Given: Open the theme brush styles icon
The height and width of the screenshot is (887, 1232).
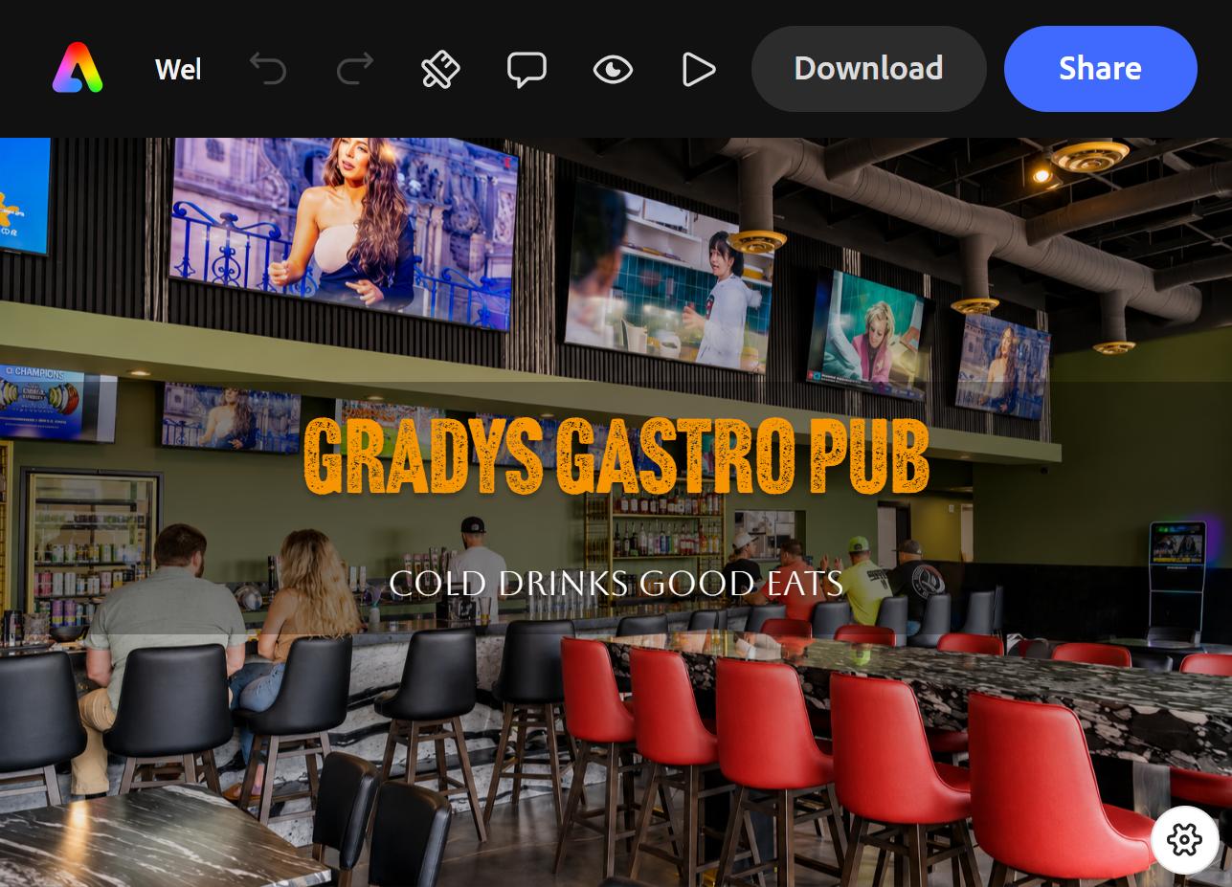Looking at the screenshot, I should point(440,69).
